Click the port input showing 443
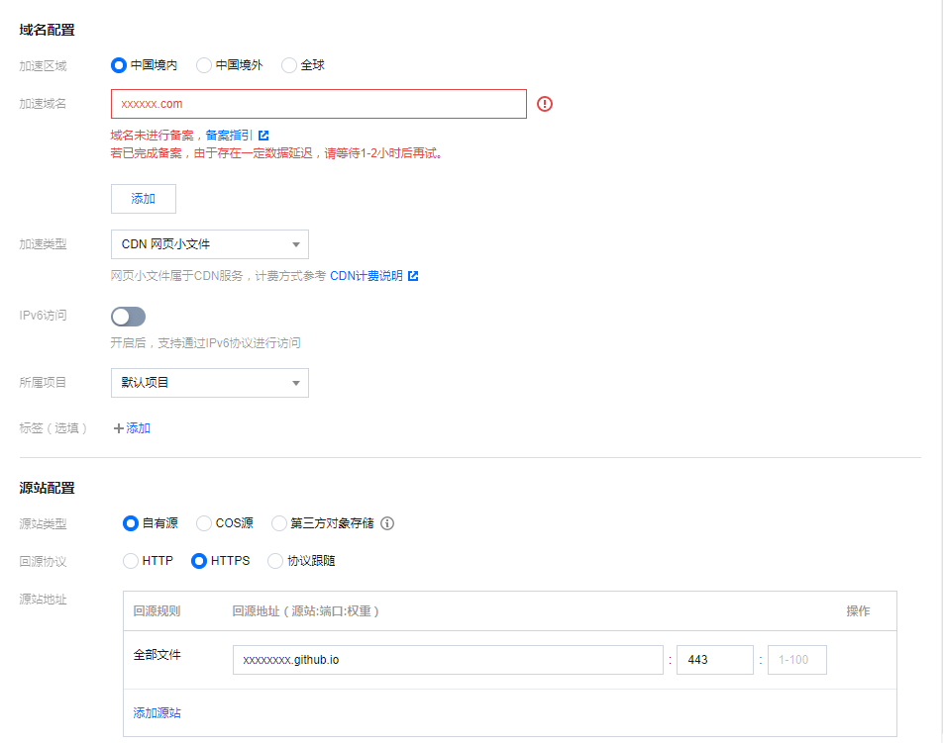This screenshot has width=943, height=743. click(714, 659)
